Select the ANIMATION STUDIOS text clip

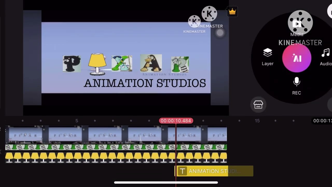pyautogui.click(x=214, y=171)
